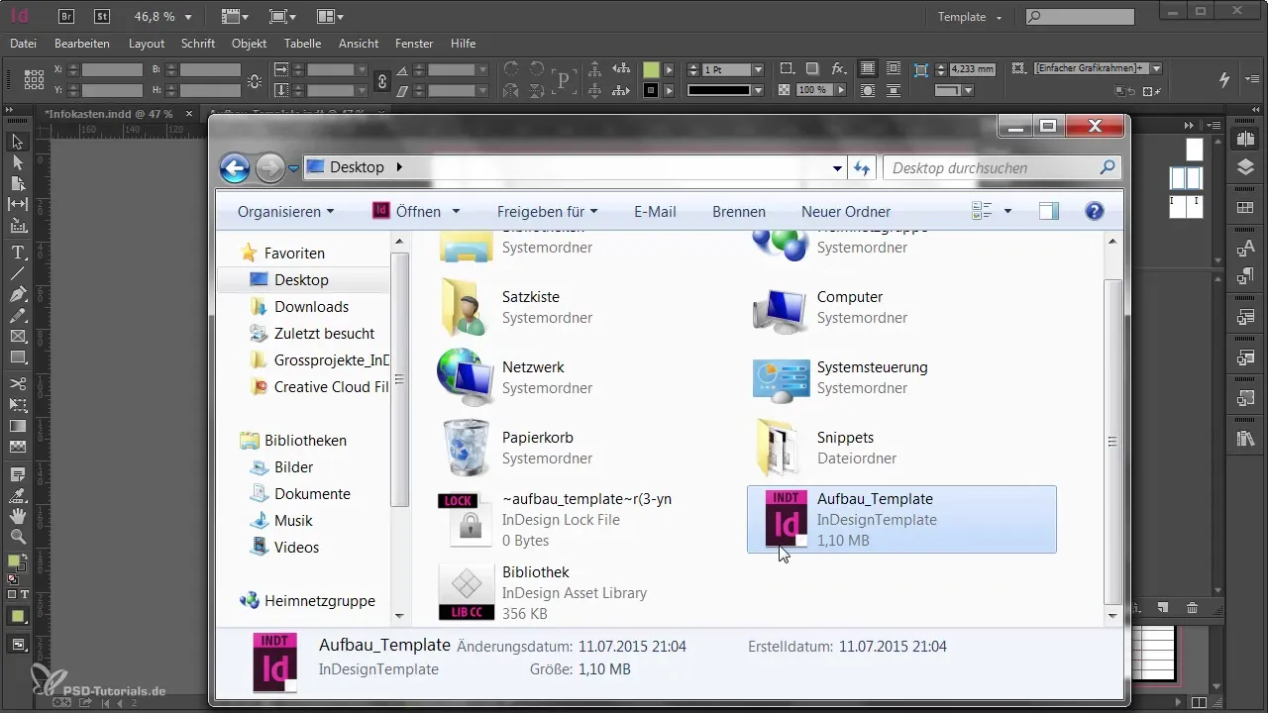
Task: Click the help question mark icon
Action: tap(1095, 211)
